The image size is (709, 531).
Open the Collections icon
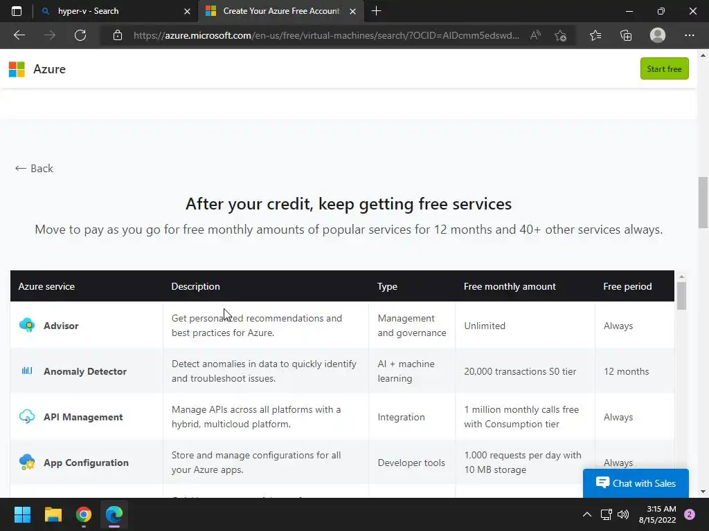point(626,35)
